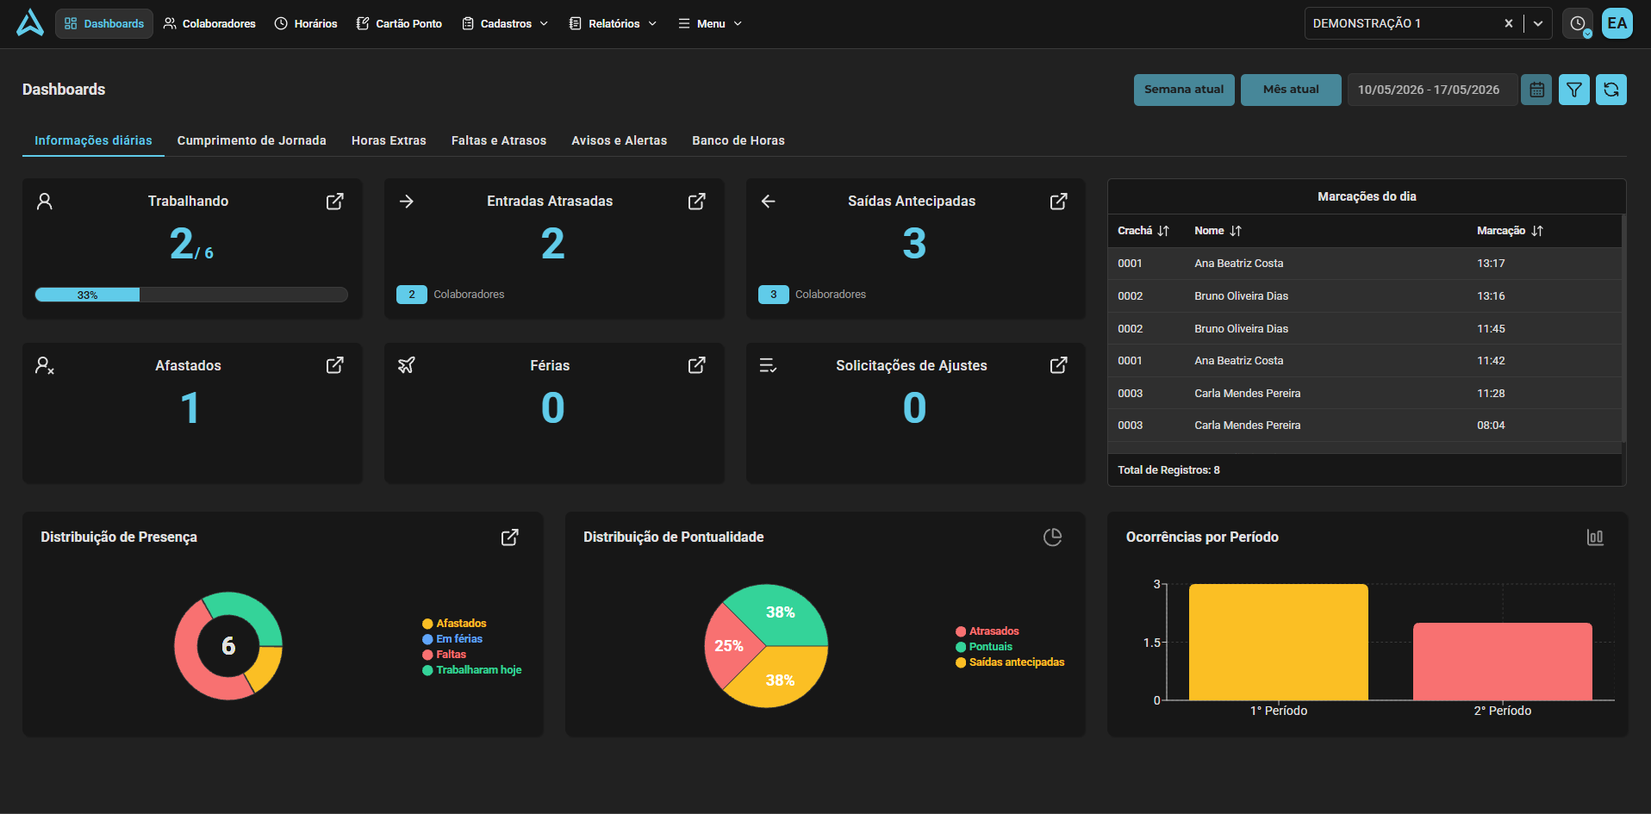Viewport: 1651px width, 814px height.
Task: Toggle Afastados legend in presence chart
Action: [454, 624]
